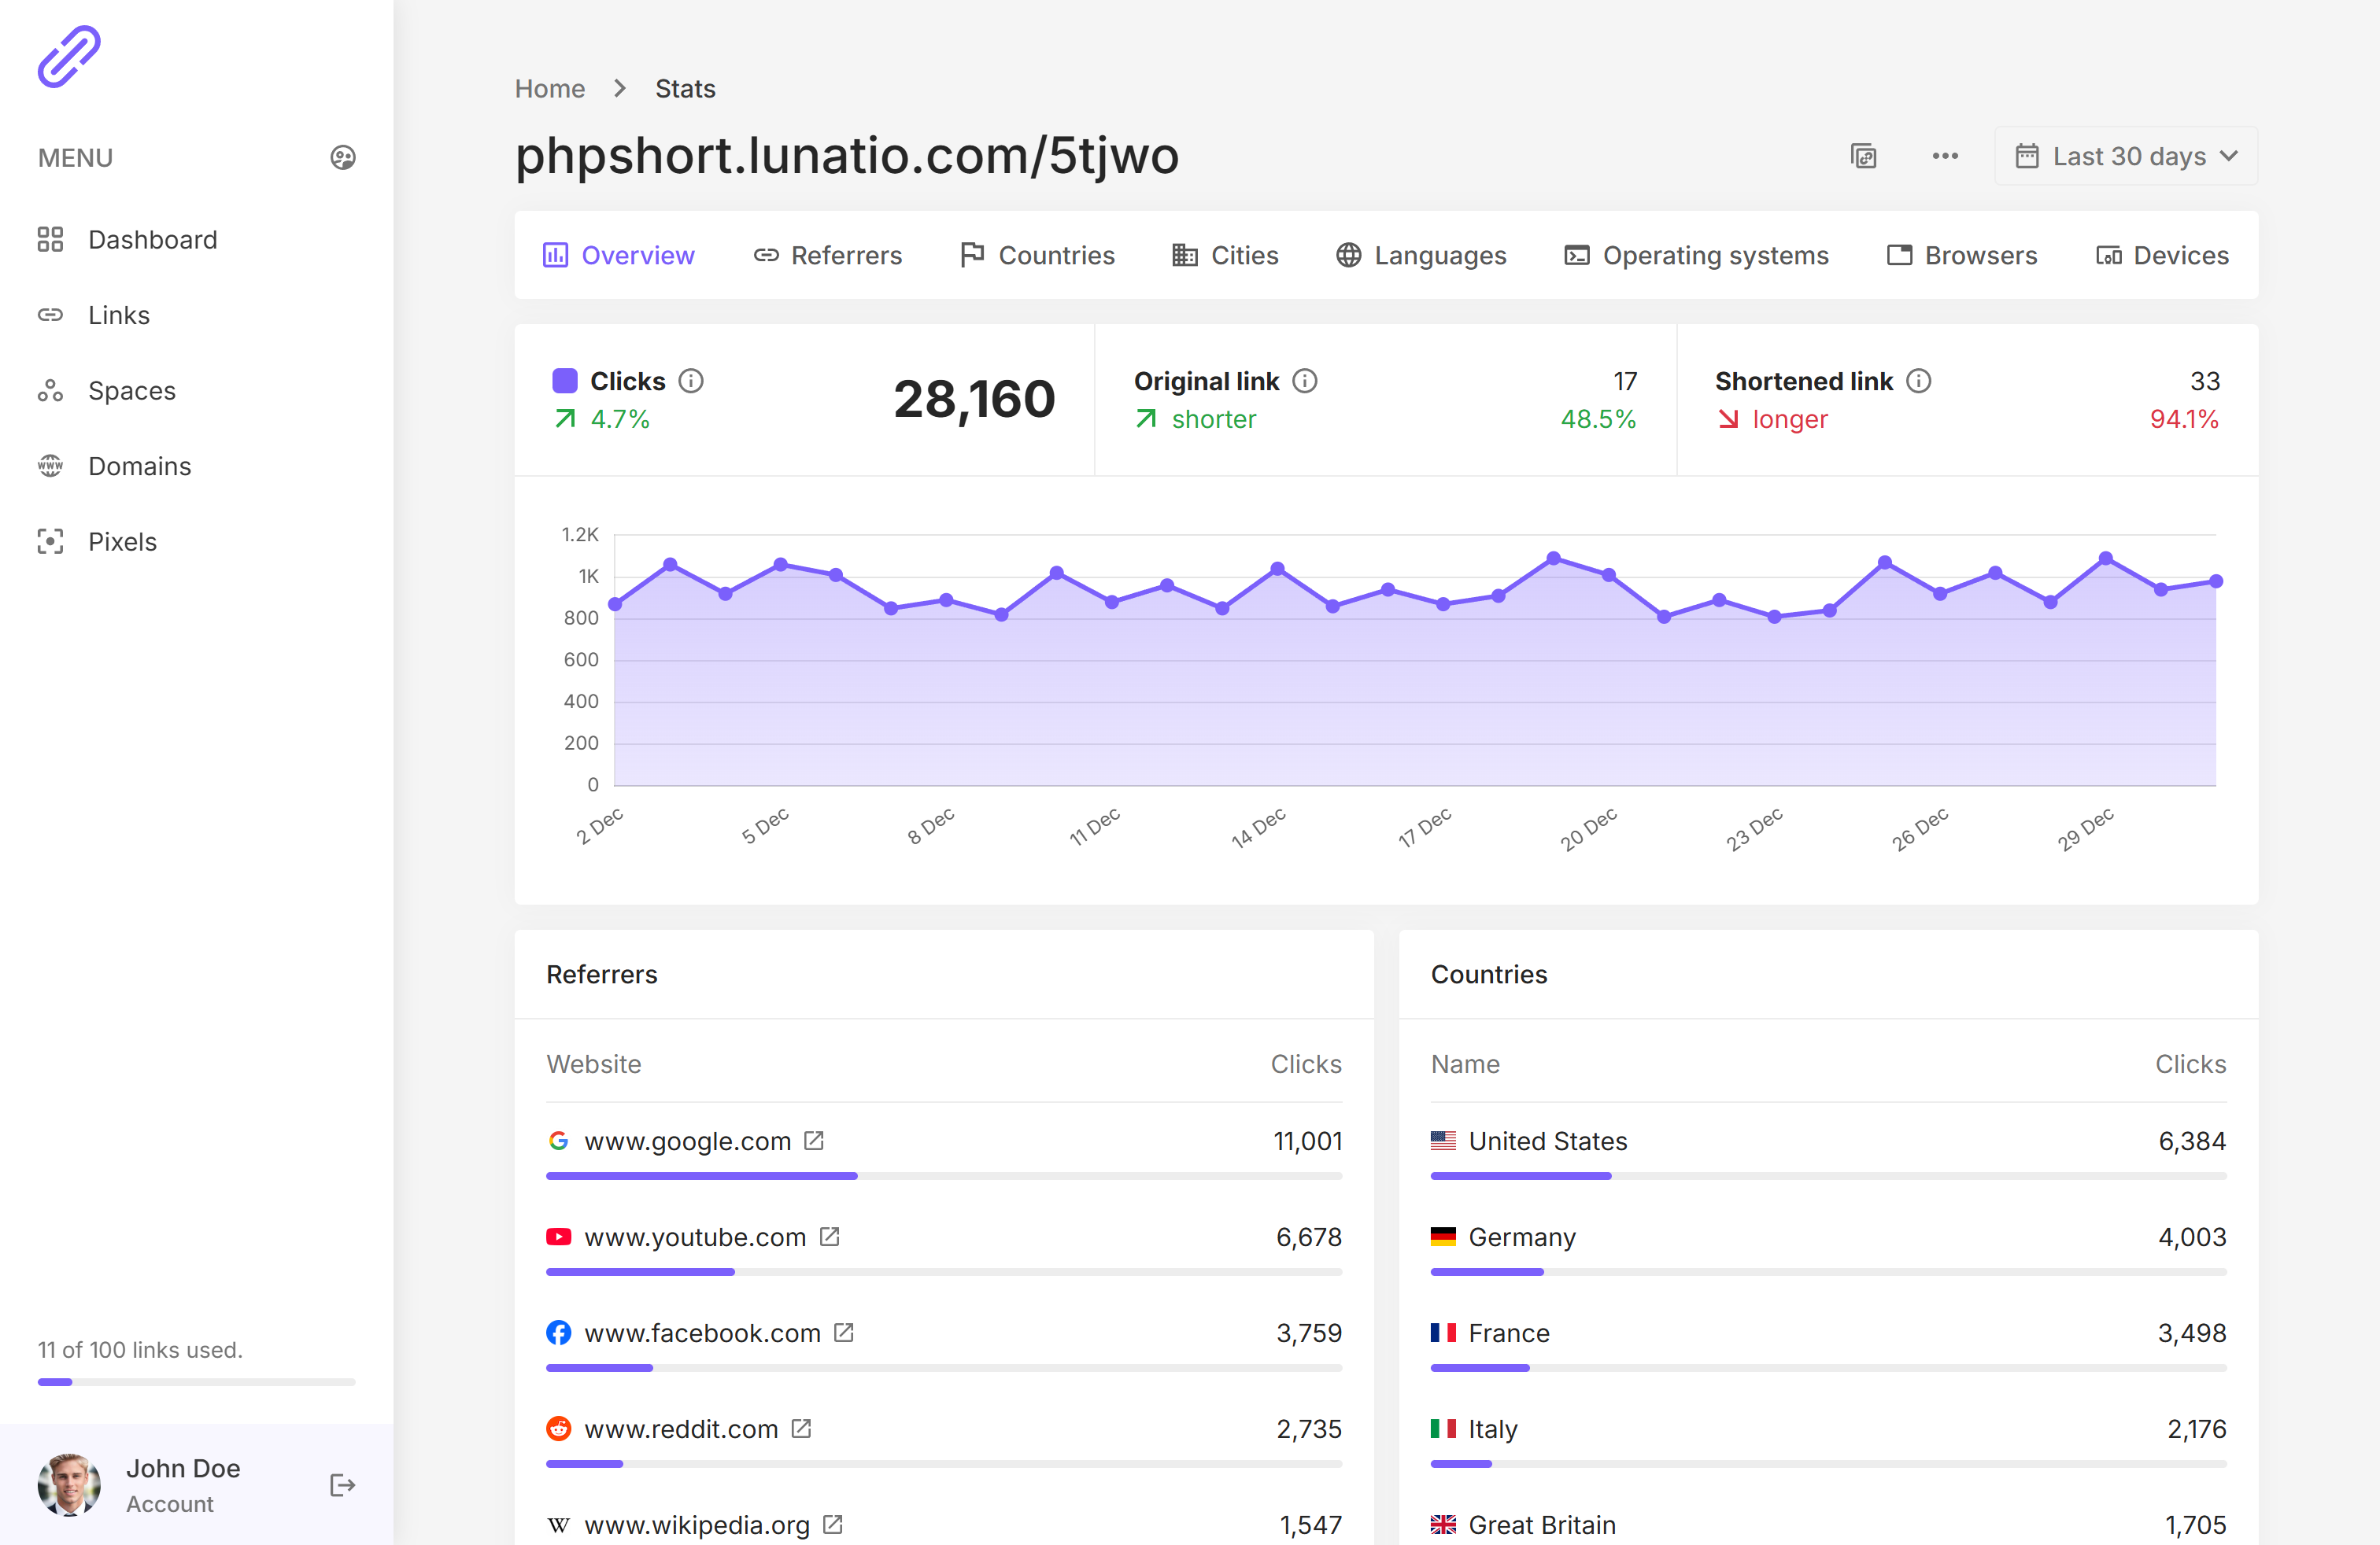Open the Countries tab
Image resolution: width=2380 pixels, height=1545 pixels.
click(x=1037, y=255)
